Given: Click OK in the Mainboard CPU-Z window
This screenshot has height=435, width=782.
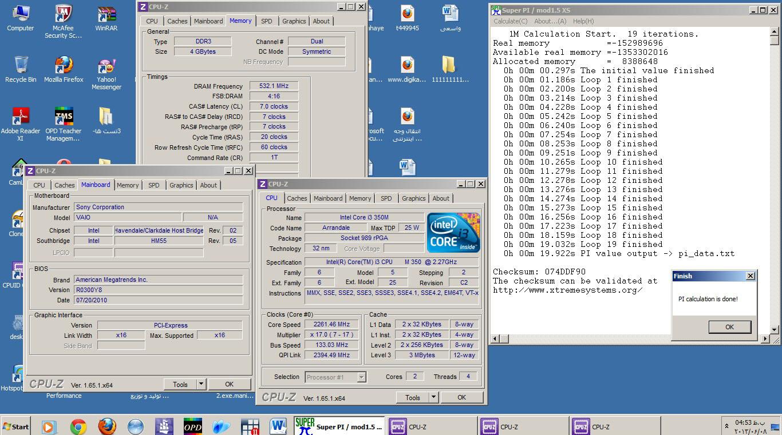Looking at the screenshot, I should [229, 384].
